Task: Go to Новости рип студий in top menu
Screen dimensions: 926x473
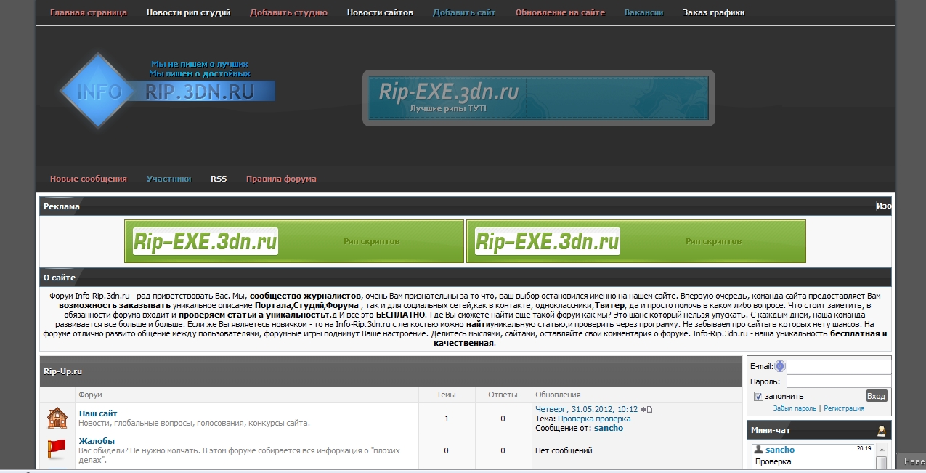Action: click(188, 12)
